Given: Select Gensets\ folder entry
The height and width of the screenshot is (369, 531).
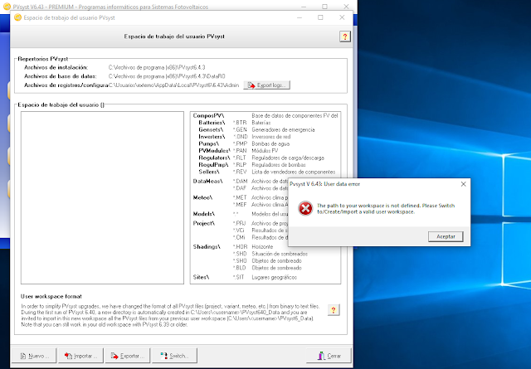Looking at the screenshot, I should pyautogui.click(x=211, y=129).
